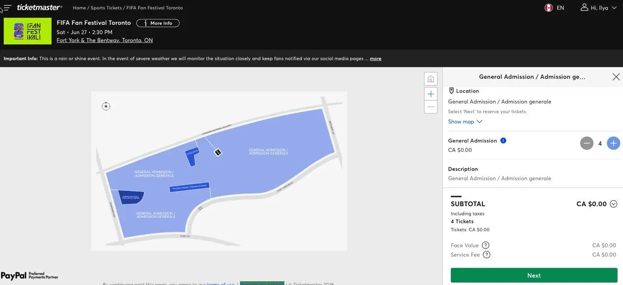The image size is (623, 285).
Task: Click the north compass icon on map
Action: 106,106
